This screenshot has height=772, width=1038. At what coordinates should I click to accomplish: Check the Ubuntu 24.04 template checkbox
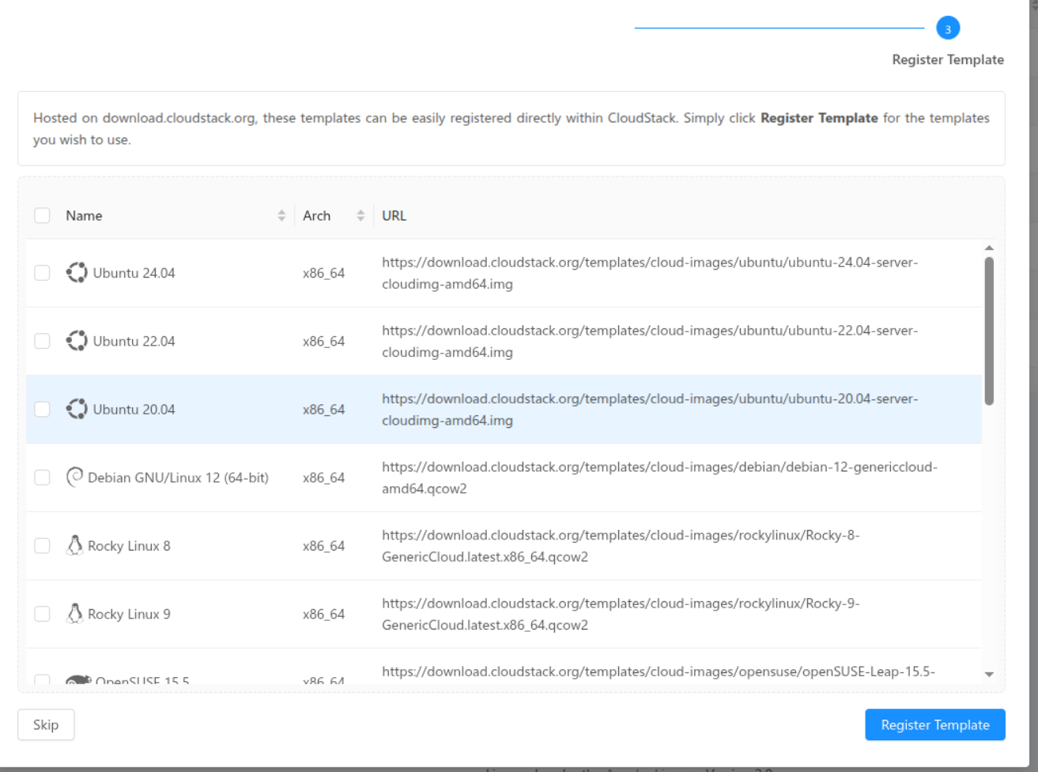coord(42,272)
